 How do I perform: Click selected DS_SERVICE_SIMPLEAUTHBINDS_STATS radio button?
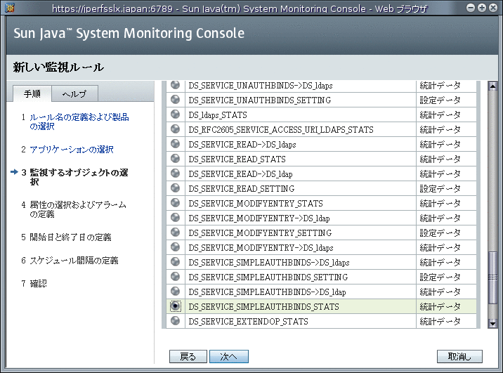coord(175,306)
